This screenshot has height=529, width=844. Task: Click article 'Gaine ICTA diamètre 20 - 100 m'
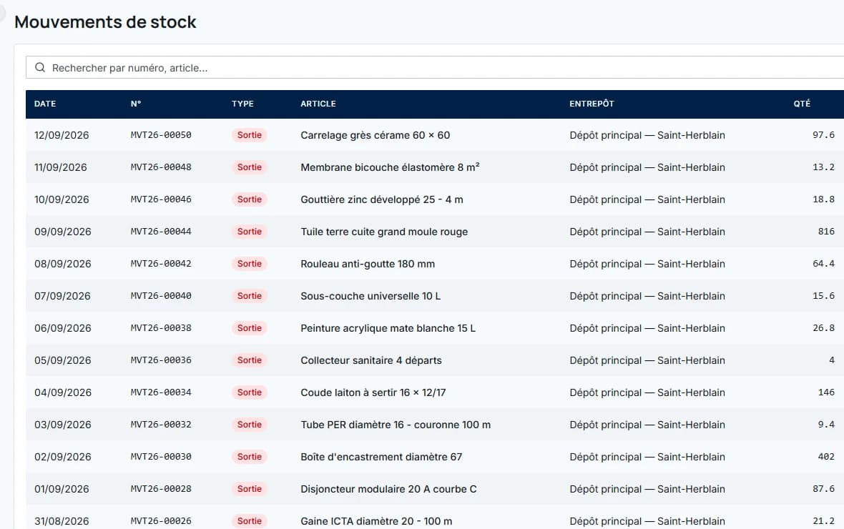pos(376,521)
